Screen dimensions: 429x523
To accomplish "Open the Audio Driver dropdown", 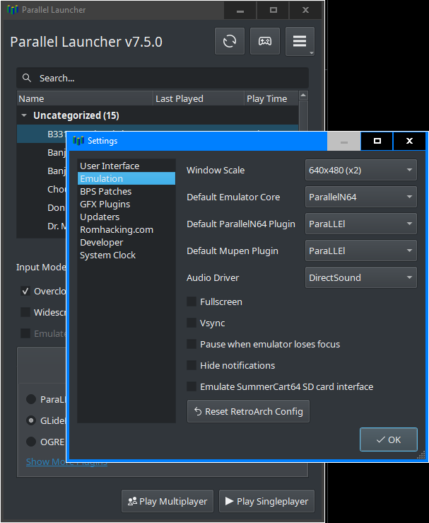I will [360, 278].
